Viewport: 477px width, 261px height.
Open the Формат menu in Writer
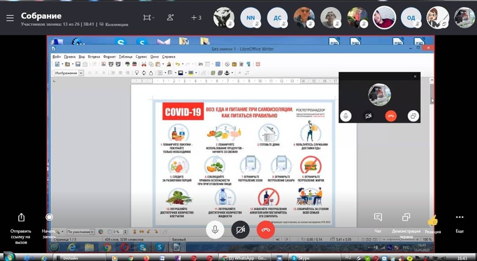click(109, 57)
